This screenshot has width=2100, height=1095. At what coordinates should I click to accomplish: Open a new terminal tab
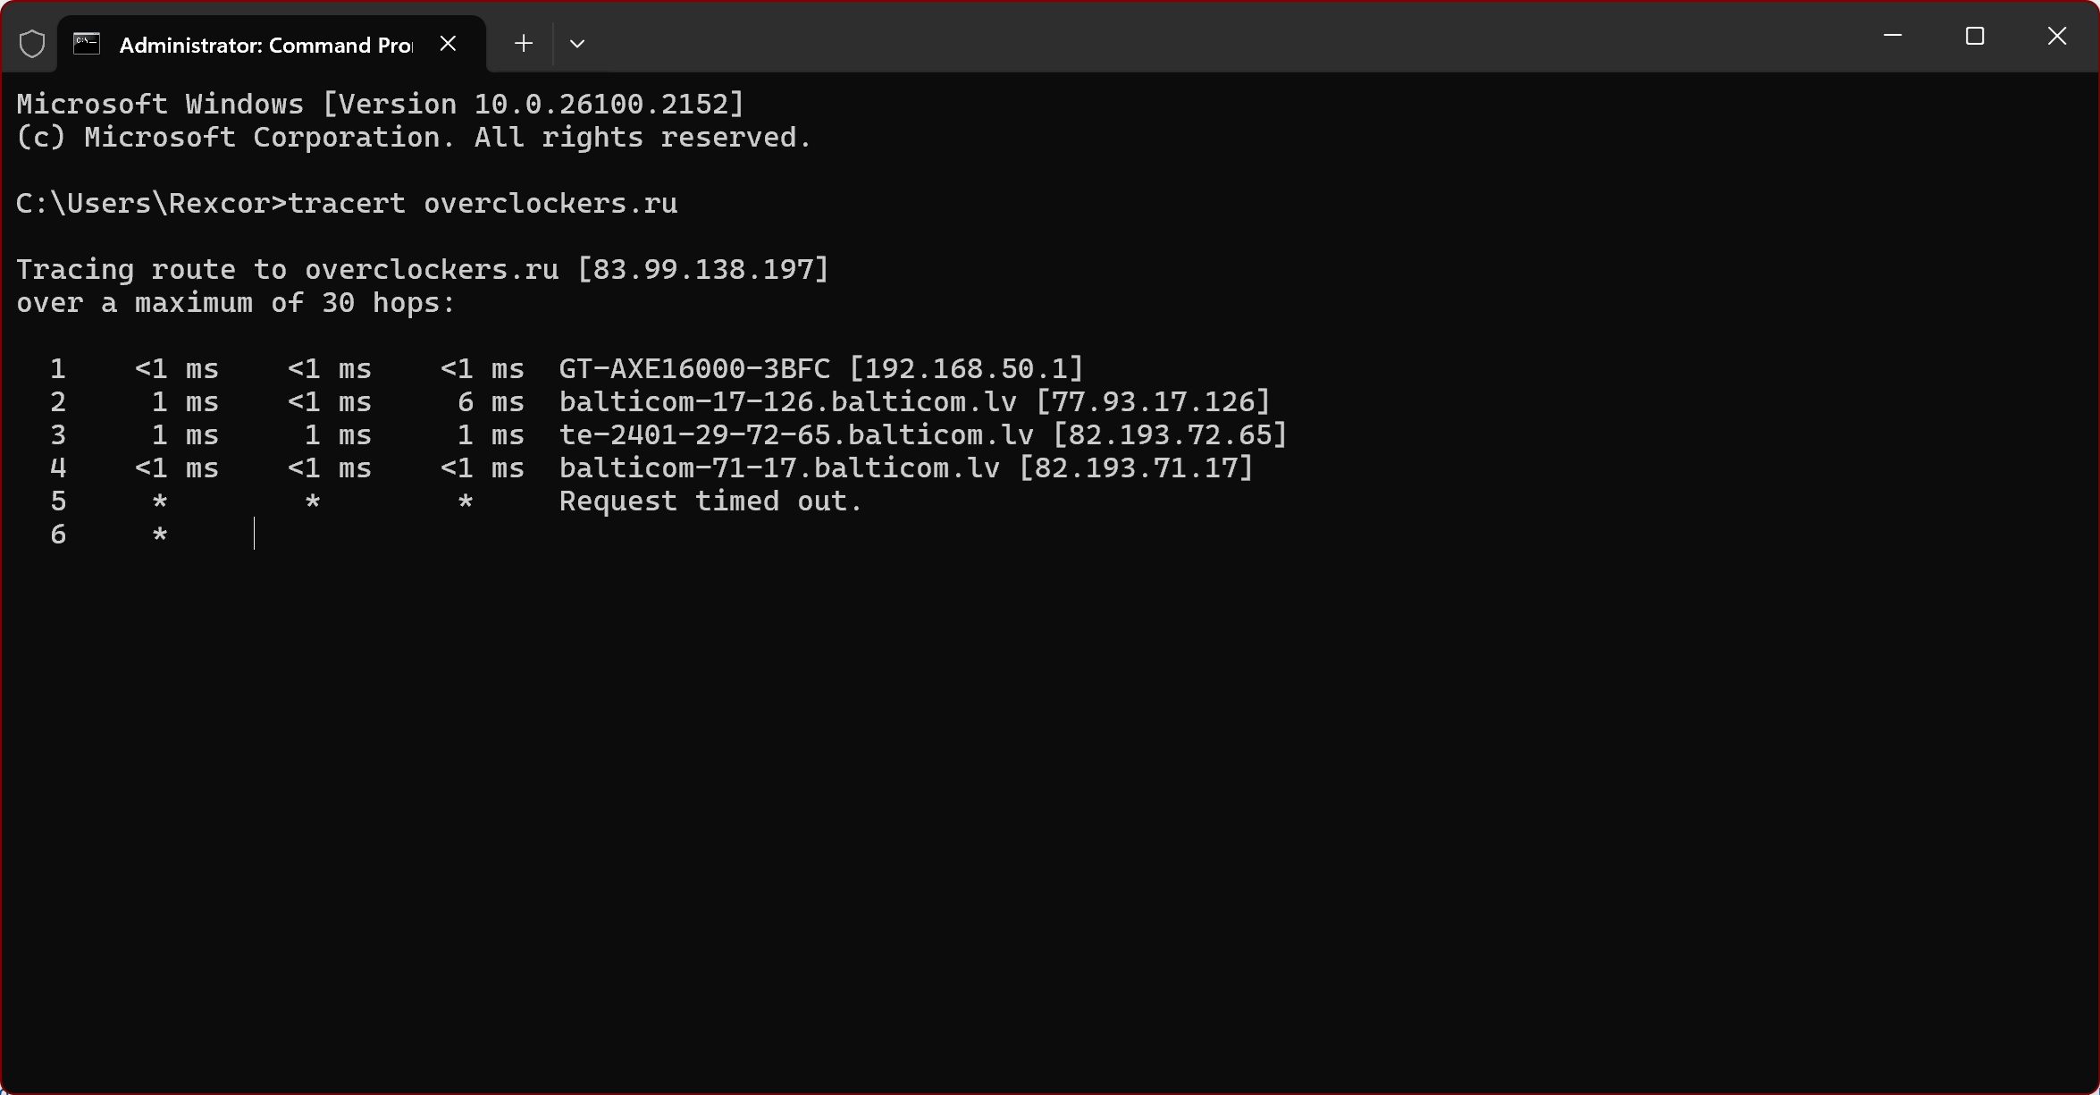click(x=524, y=44)
